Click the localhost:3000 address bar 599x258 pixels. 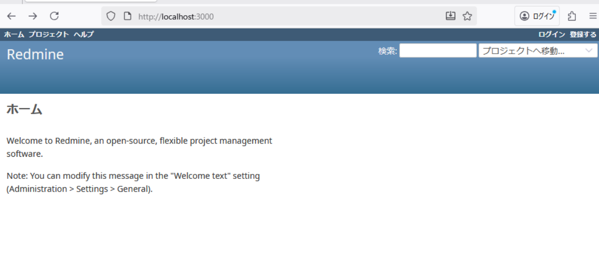[x=286, y=16]
